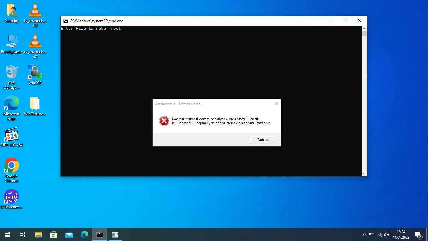Open the IPTVSmarters desktop shortcut
This screenshot has width=428, height=241.
pos(12,197)
